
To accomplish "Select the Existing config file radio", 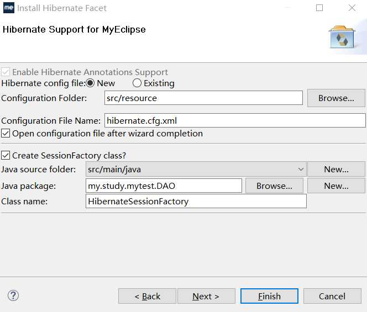I will (x=137, y=83).
